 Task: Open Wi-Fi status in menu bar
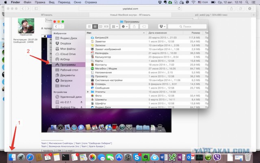tap(193, 2)
